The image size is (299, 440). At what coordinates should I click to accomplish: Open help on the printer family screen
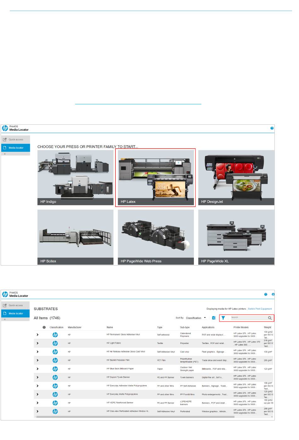(x=272, y=128)
